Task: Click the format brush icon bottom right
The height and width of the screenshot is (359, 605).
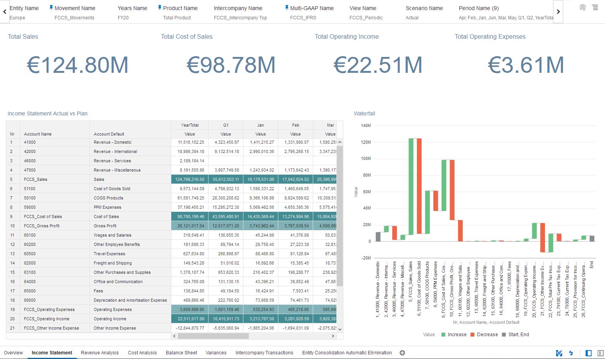Action: pyautogui.click(x=559, y=353)
